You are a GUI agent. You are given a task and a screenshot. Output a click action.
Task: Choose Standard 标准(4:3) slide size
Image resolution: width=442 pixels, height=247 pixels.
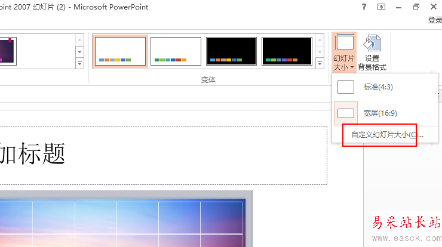(x=385, y=87)
